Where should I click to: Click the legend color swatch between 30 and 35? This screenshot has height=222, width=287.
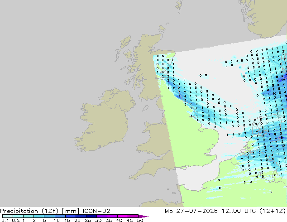pos(102,216)
